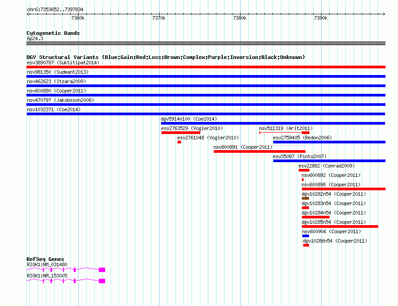
Task: Open nsv1032371 (Coe2014) label
Action: [54, 109]
